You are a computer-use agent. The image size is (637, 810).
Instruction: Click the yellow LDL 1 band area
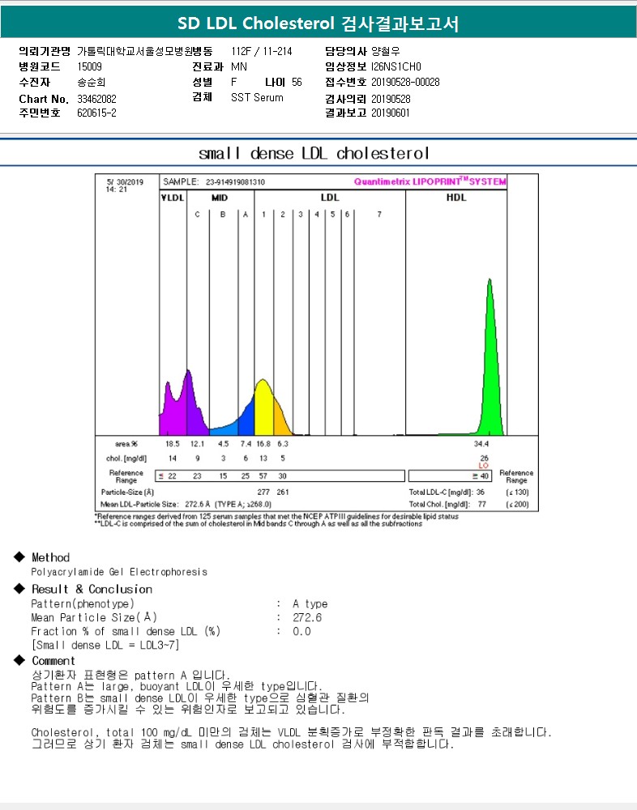pos(262,409)
